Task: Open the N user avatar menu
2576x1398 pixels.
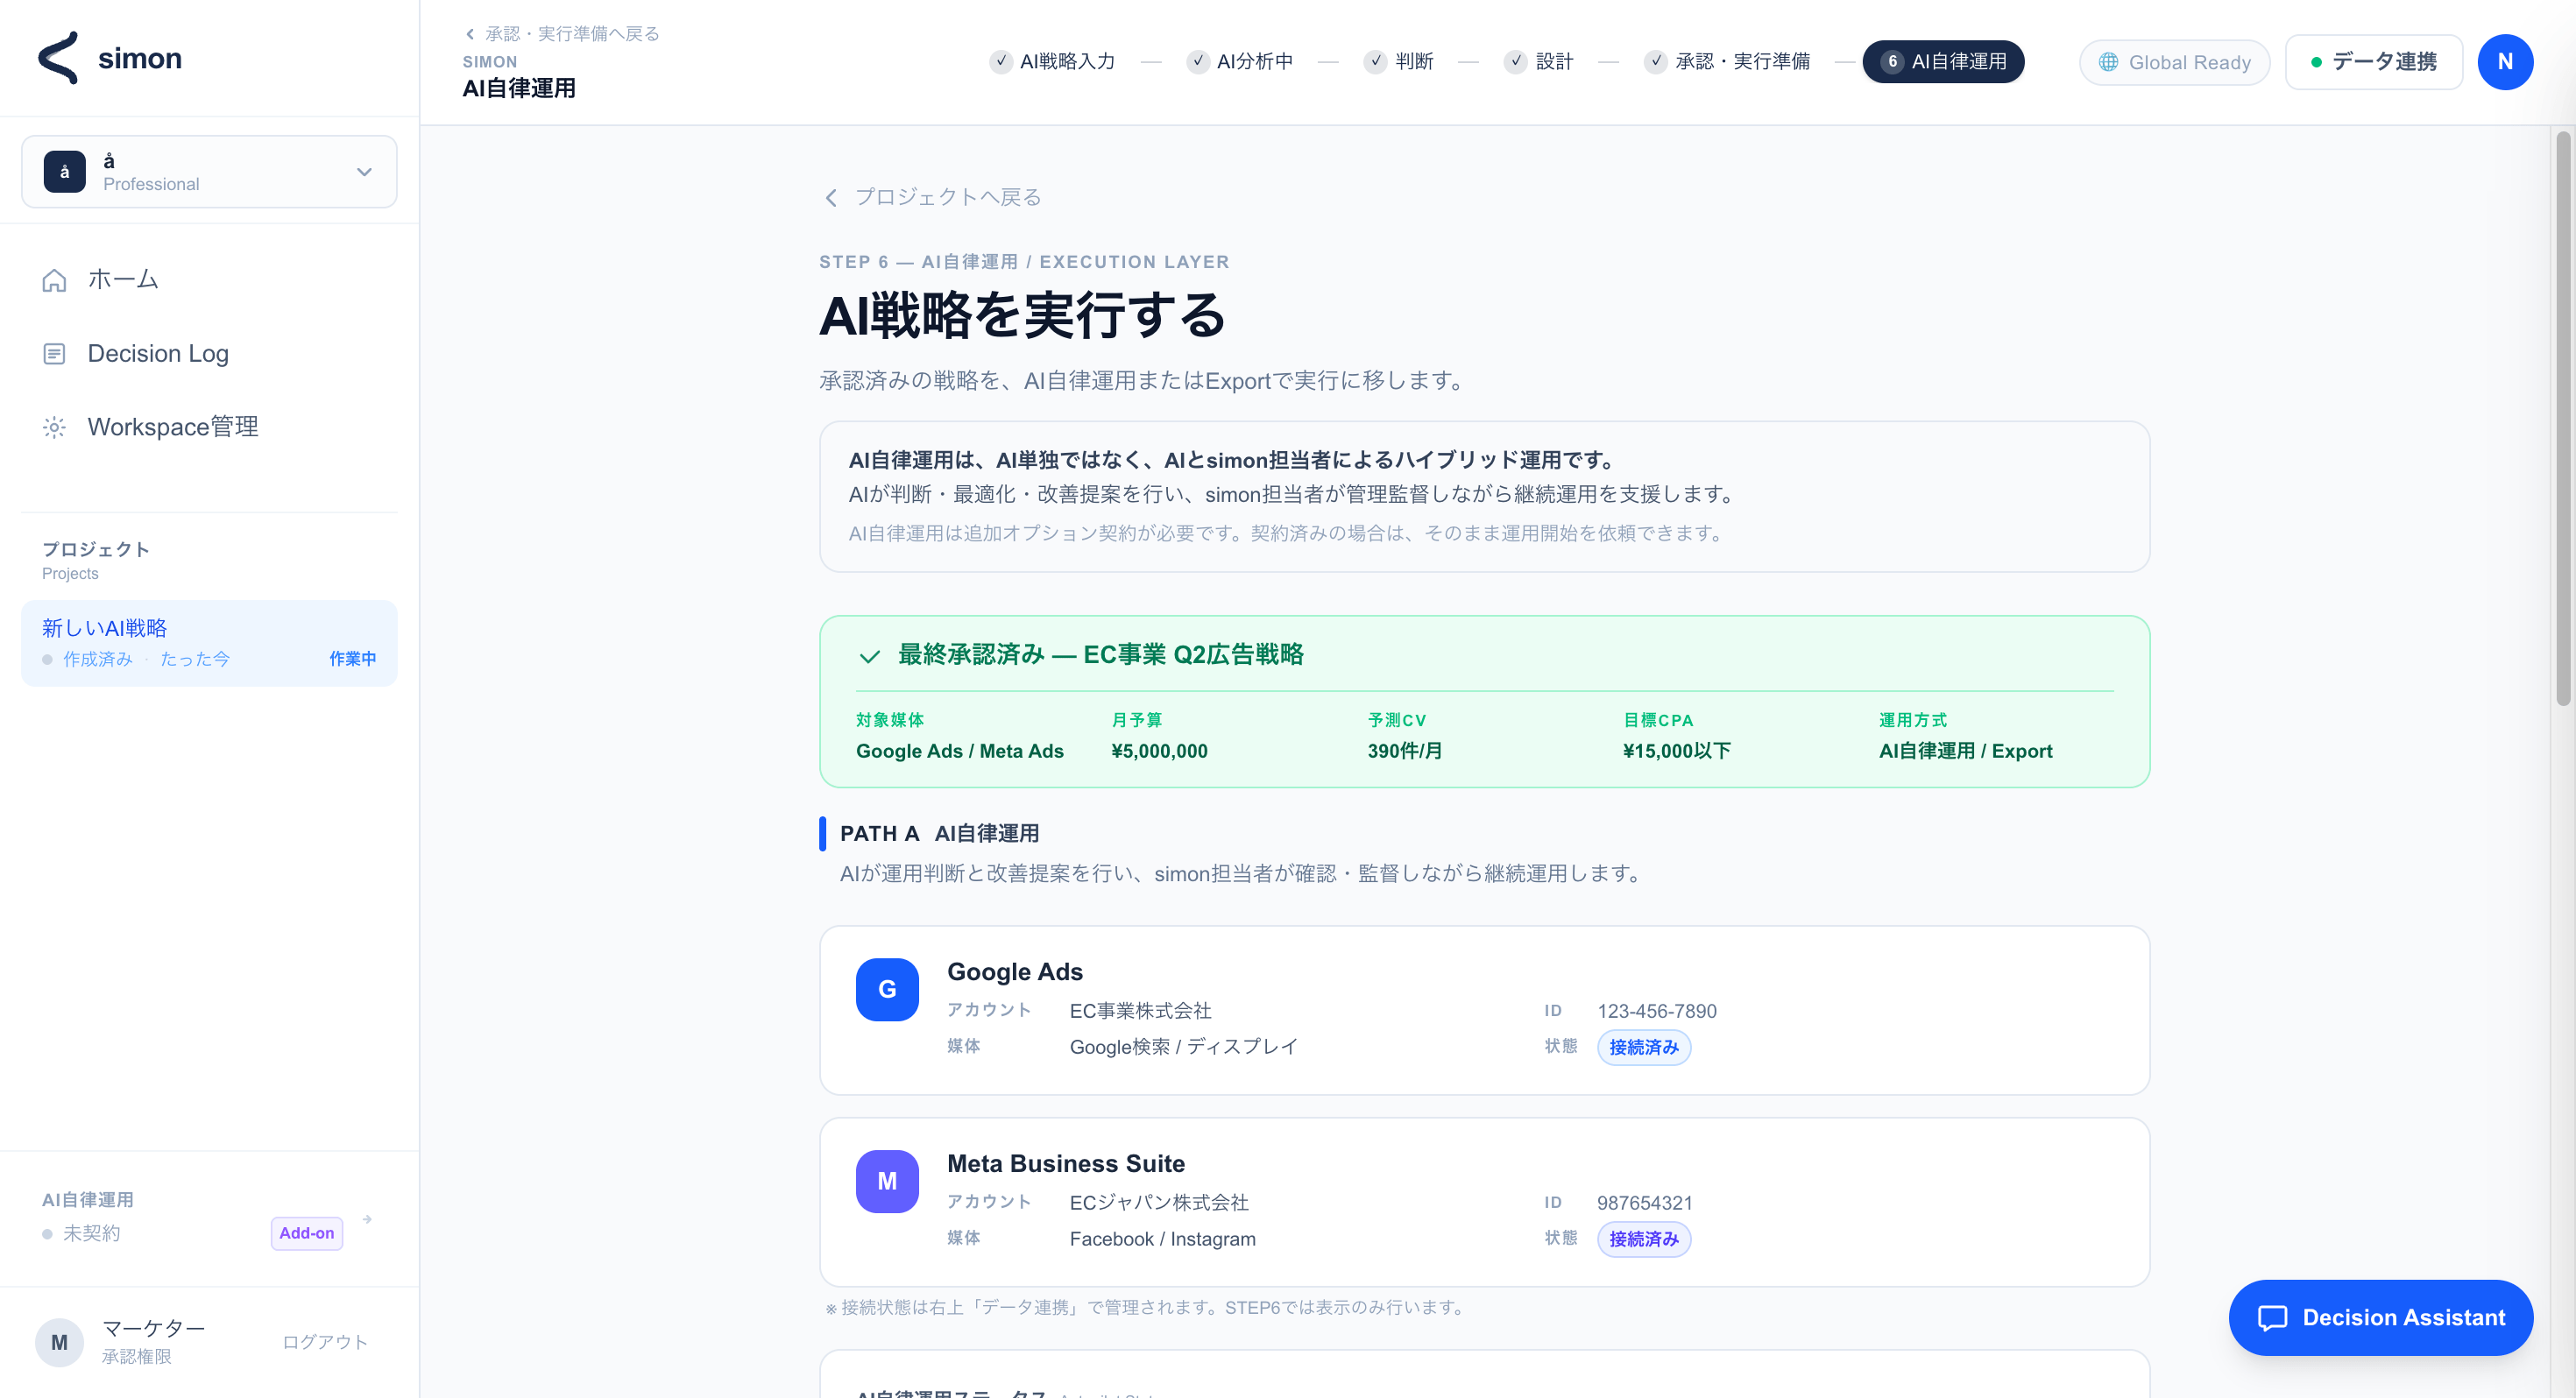Action: tap(2505, 62)
